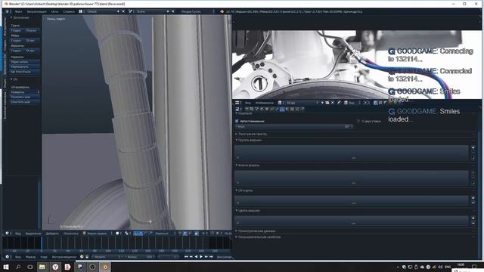Open the Object properties tab icon
Viewport: 484px width, 272px height.
267,109
